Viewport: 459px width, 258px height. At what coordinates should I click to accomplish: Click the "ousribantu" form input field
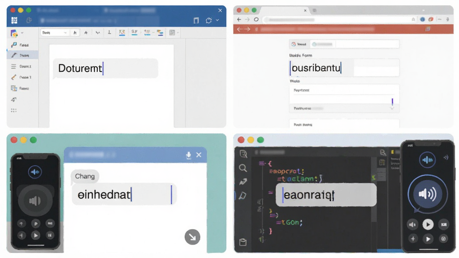tap(344, 68)
